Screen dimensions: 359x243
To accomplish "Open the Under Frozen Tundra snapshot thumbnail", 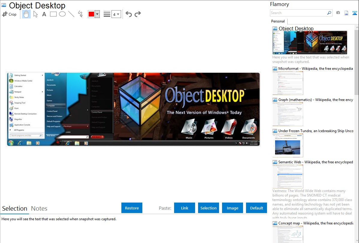I will click(288, 145).
